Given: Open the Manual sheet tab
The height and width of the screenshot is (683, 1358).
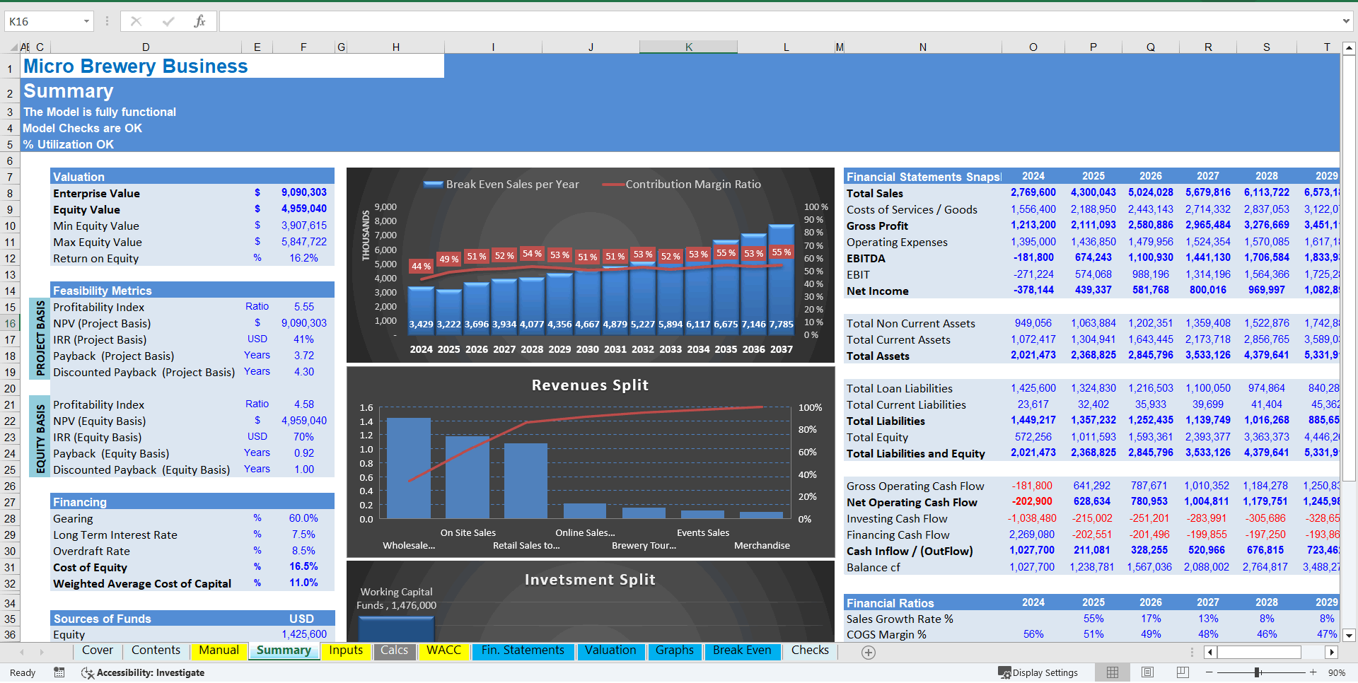Looking at the screenshot, I should pyautogui.click(x=219, y=650).
